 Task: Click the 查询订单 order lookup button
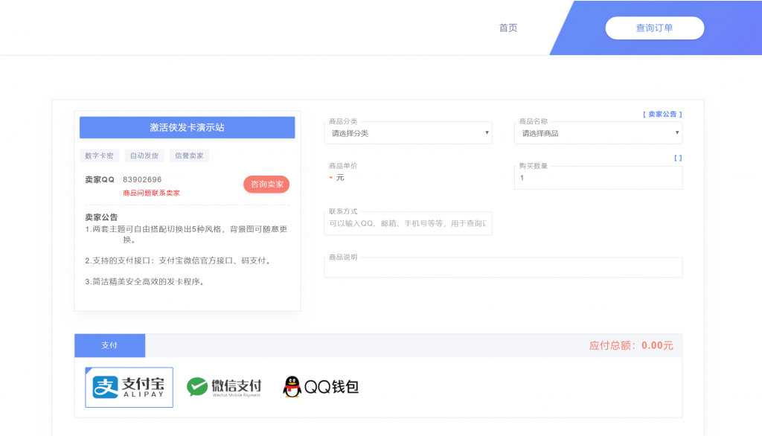point(655,28)
